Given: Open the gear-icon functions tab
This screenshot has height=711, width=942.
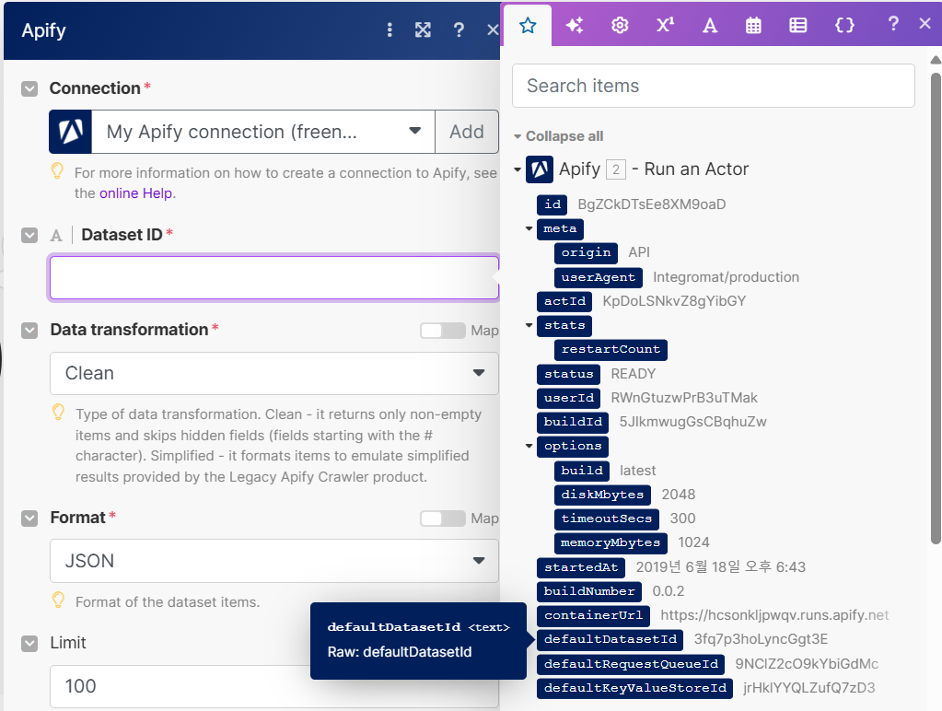Looking at the screenshot, I should pyautogui.click(x=620, y=25).
